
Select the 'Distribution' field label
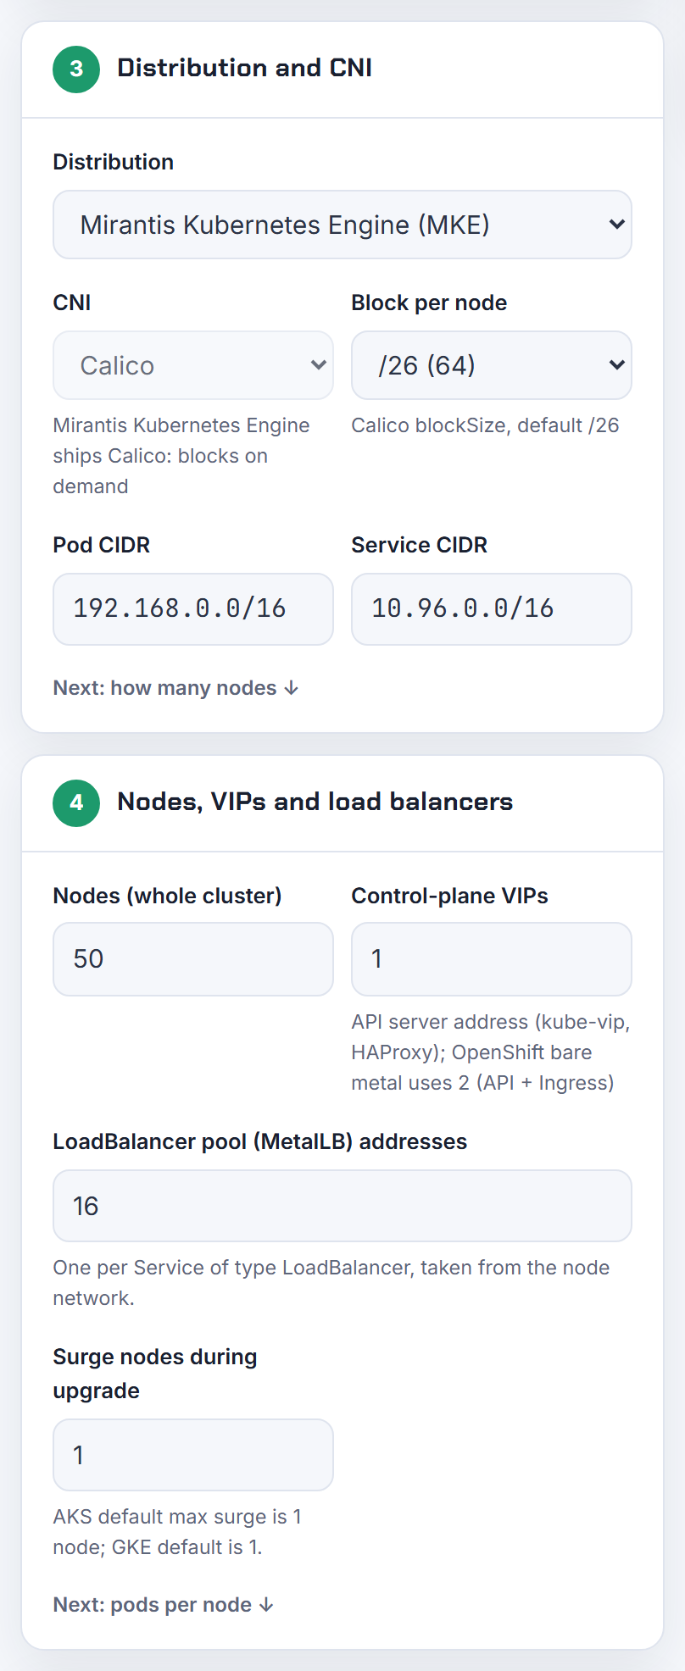click(114, 162)
